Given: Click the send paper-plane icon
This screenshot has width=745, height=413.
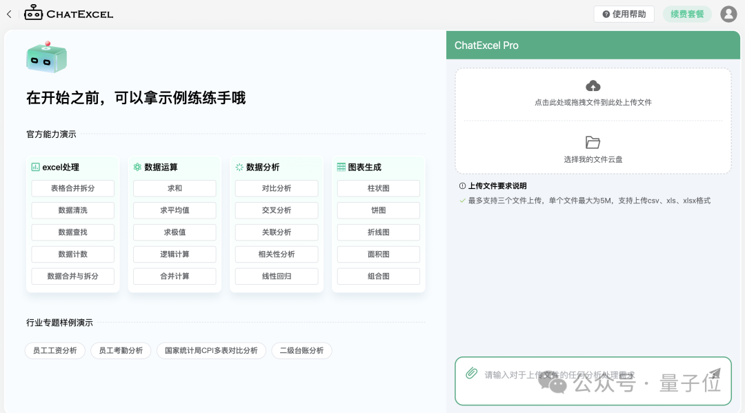Looking at the screenshot, I should [715, 374].
